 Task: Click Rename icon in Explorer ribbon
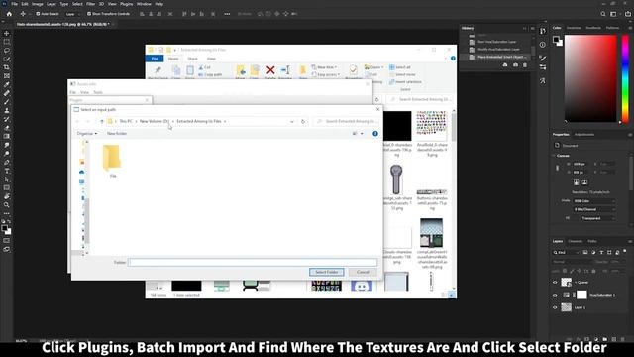(285, 70)
